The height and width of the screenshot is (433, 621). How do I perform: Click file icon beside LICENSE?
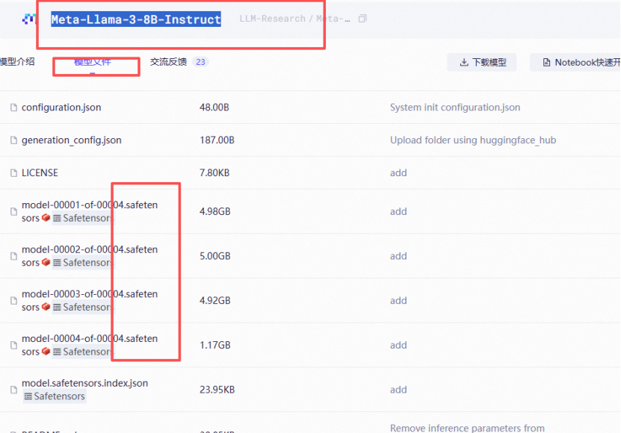tap(14, 173)
